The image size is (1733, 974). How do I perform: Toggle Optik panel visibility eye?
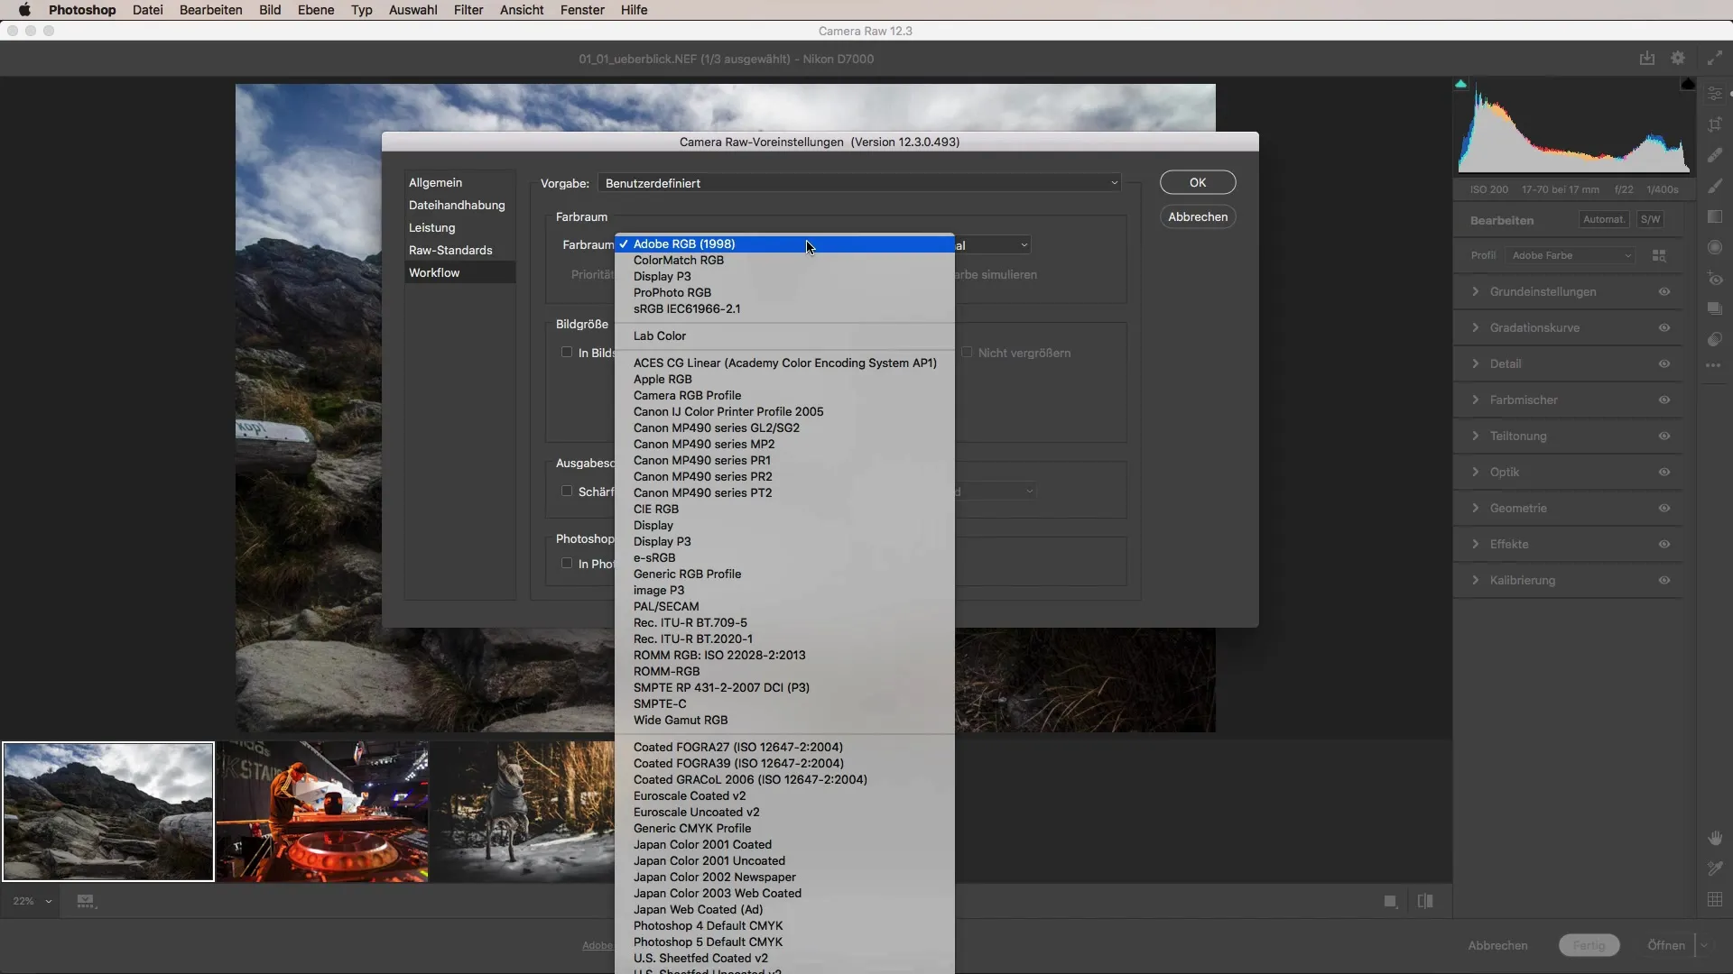1664,472
